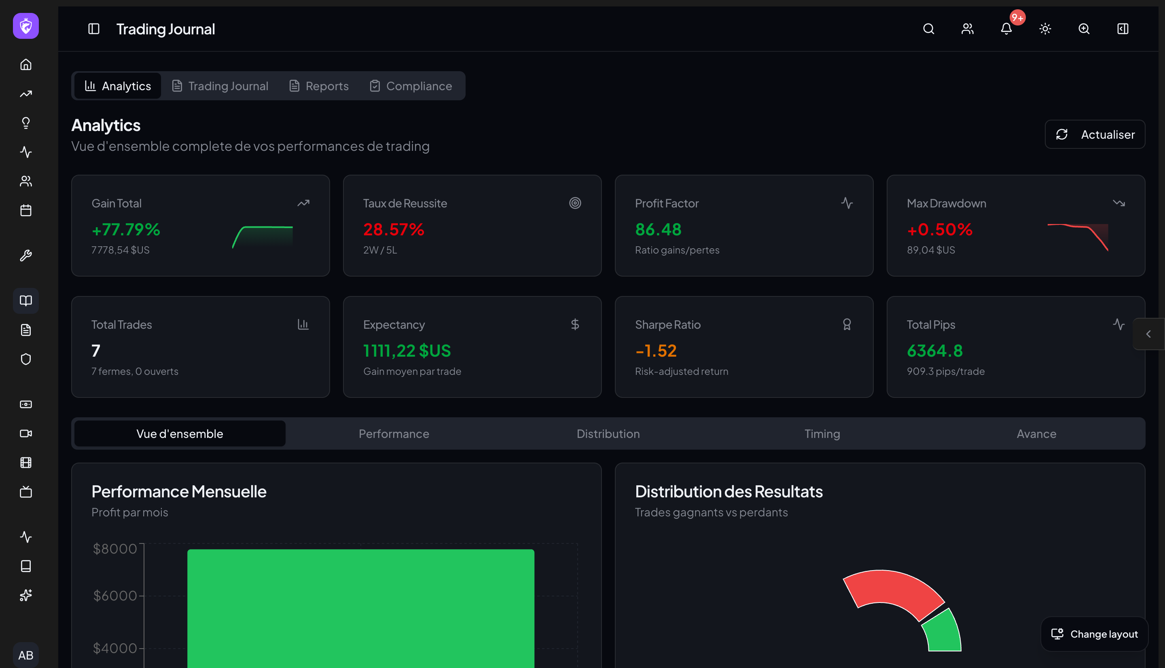Open the lightbulb ideas sidebar icon
Viewport: 1165px width, 668px height.
click(x=26, y=123)
